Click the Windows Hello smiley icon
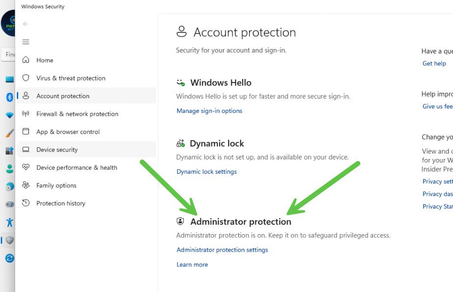The height and width of the screenshot is (292, 453). click(180, 82)
